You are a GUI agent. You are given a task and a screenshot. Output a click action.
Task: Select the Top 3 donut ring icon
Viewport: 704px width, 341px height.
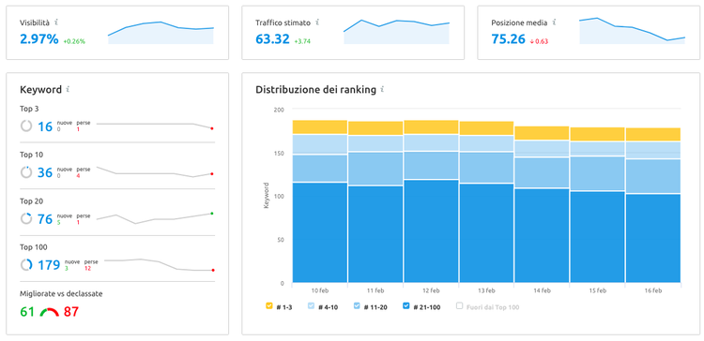pos(26,126)
